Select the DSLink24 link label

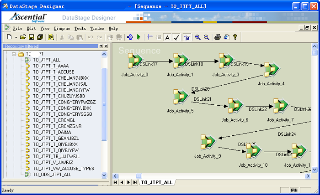[287, 134]
